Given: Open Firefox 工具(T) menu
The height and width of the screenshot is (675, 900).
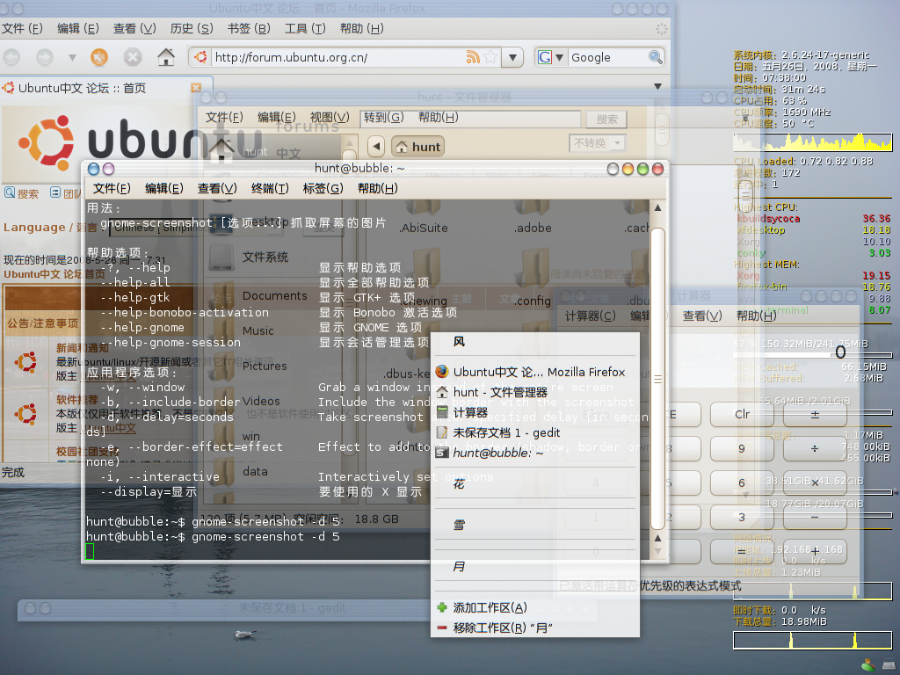Looking at the screenshot, I should click(305, 28).
